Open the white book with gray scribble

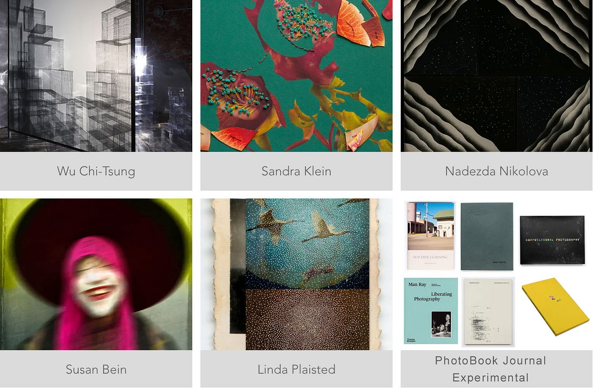click(x=488, y=312)
